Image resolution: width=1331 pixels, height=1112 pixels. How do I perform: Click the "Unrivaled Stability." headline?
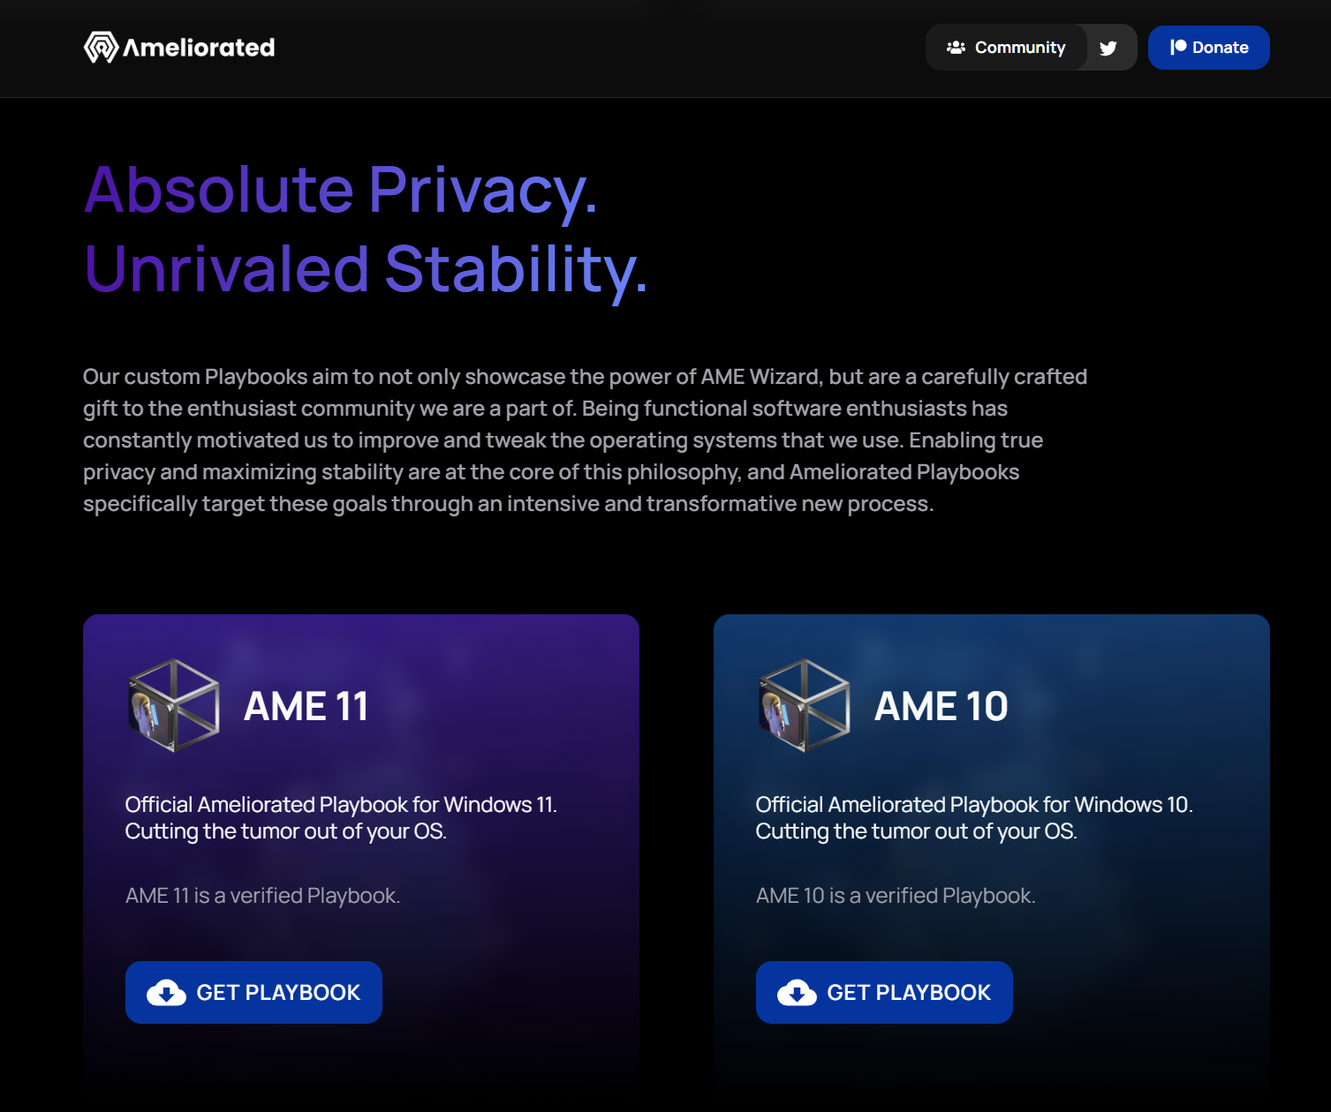366,269
